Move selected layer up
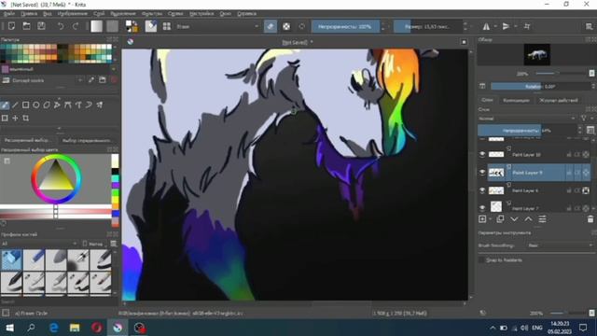The width and height of the screenshot is (597, 336). click(x=528, y=219)
